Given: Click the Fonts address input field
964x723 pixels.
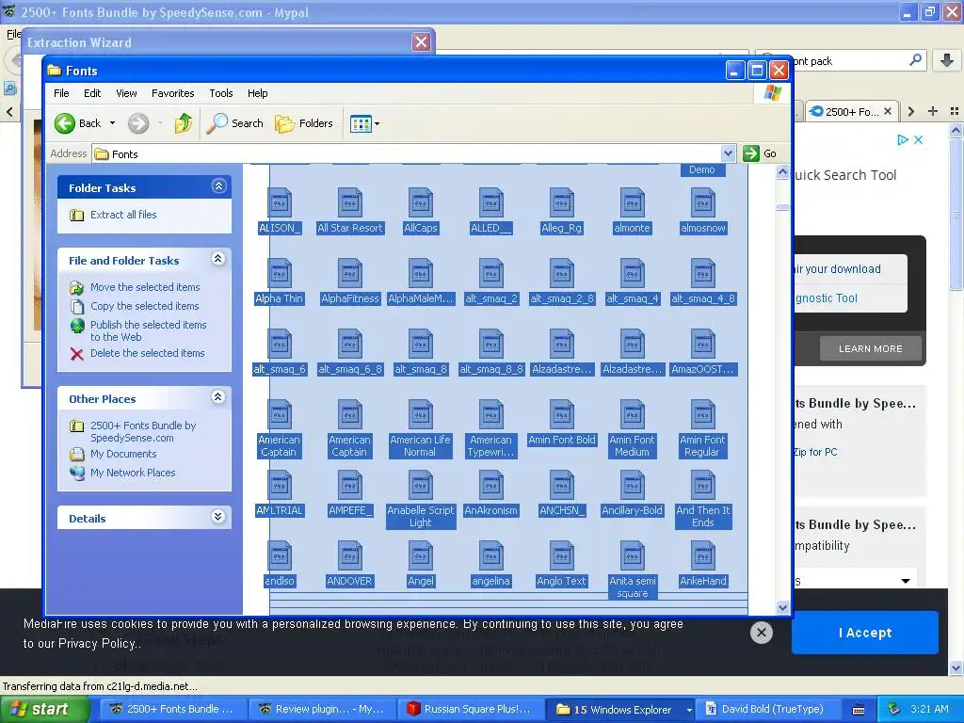Looking at the screenshot, I should [x=407, y=153].
